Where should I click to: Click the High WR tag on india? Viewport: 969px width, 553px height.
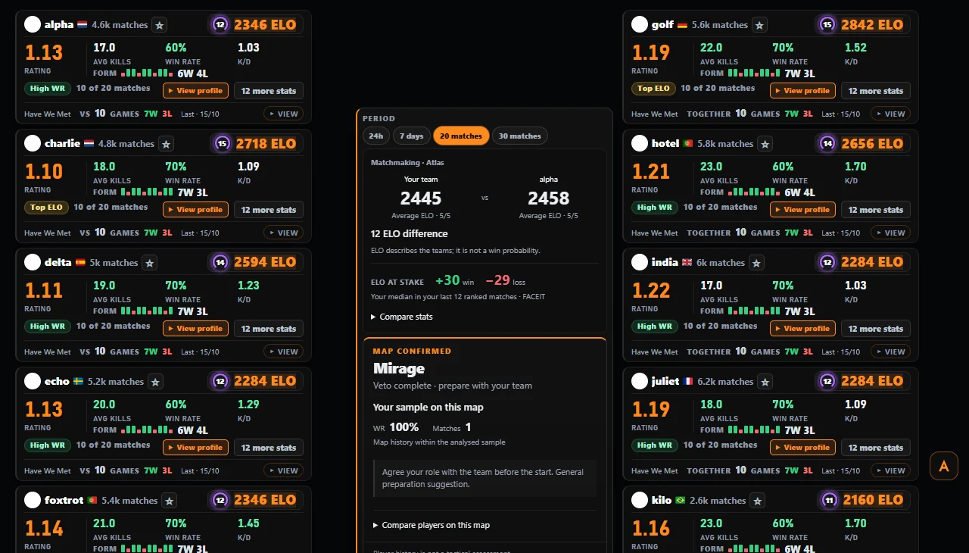click(x=655, y=326)
